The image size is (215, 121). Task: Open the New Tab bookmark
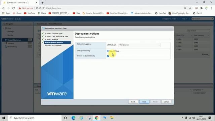(161, 13)
